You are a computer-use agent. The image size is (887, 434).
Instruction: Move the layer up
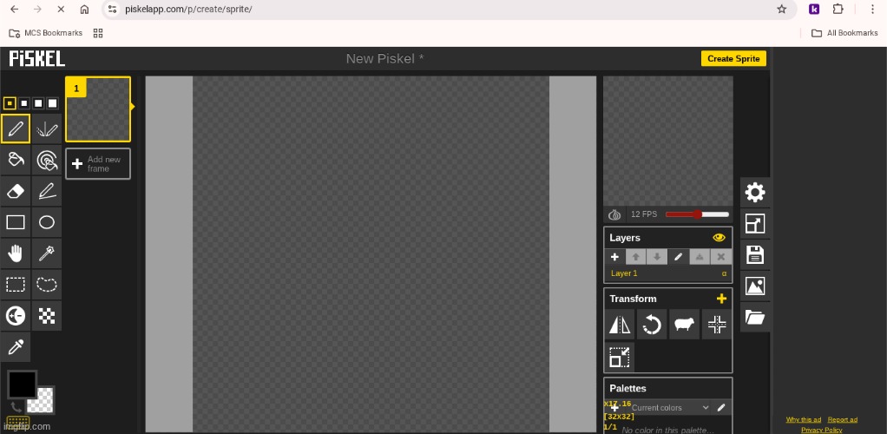tap(636, 257)
